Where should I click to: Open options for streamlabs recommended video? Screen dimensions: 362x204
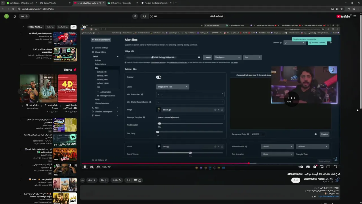pyautogui.click(x=21, y=50)
